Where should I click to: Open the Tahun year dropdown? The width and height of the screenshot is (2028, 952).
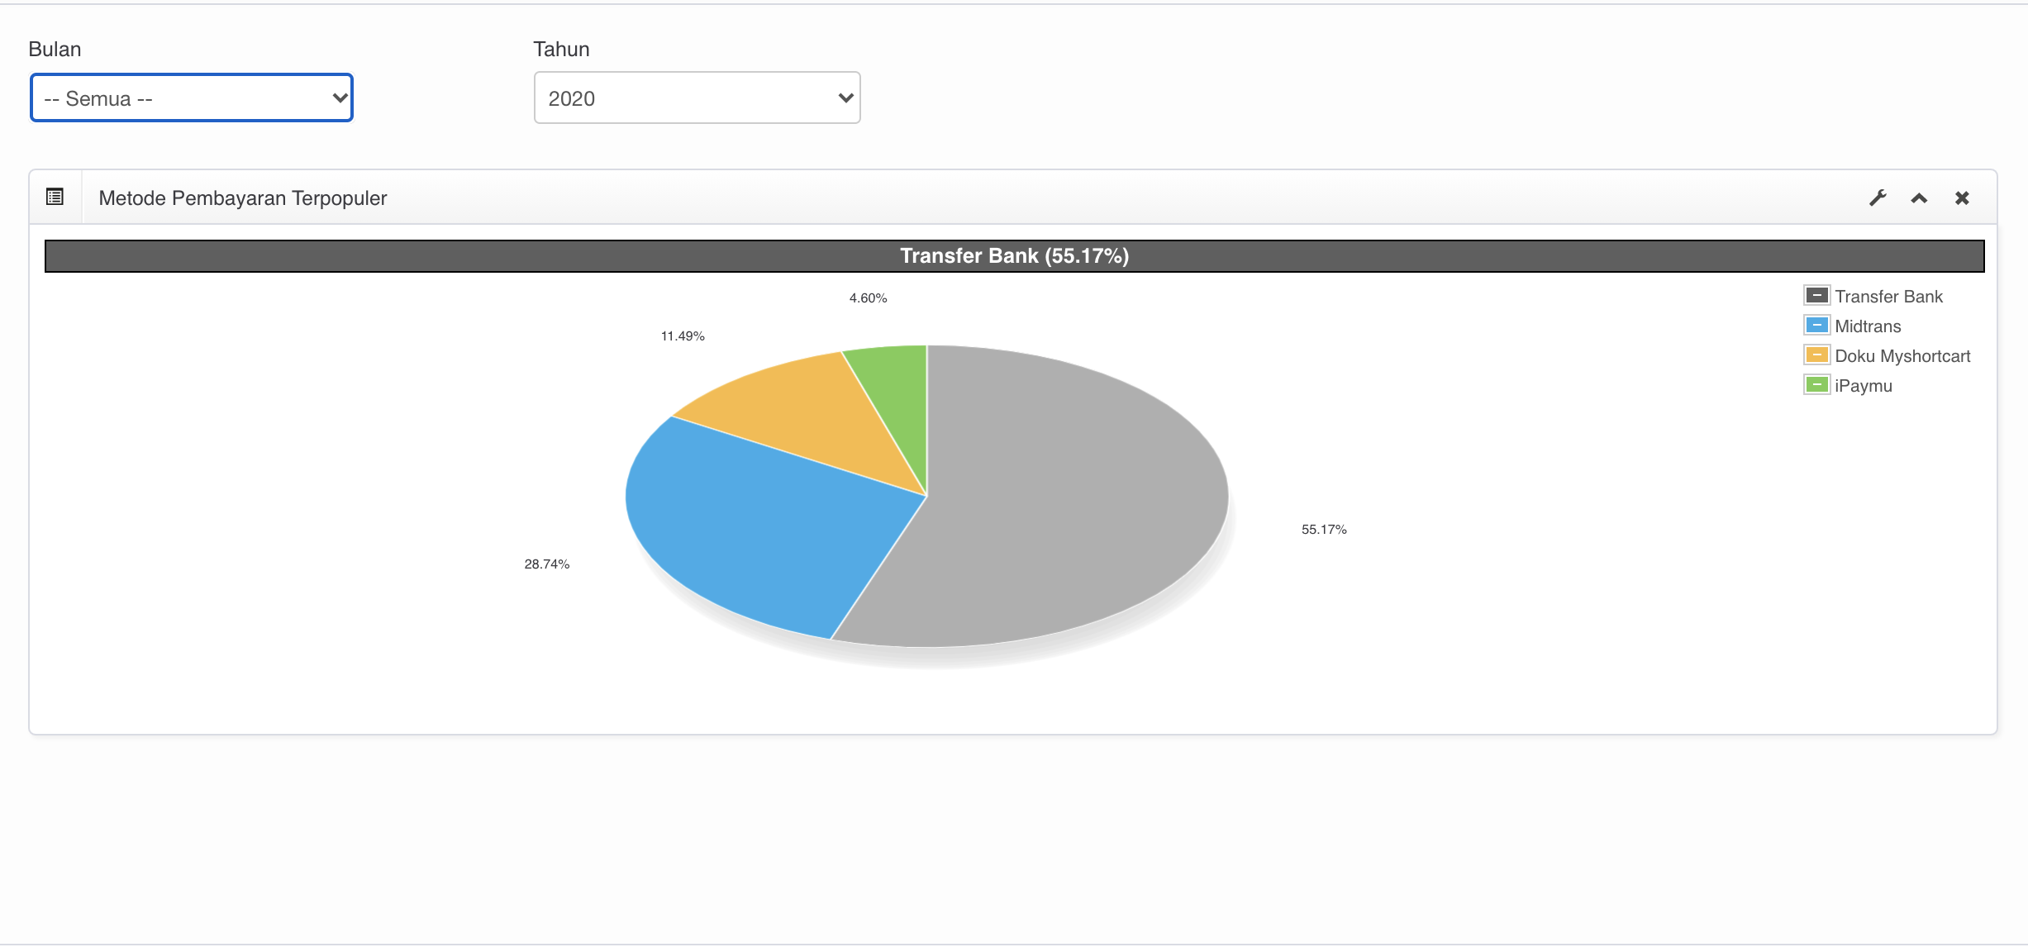pyautogui.click(x=697, y=98)
